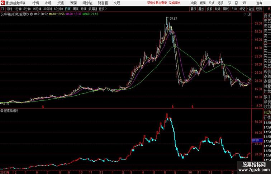
Task: Toggle the left panel icon beside 分时
Action: pos(3,9)
